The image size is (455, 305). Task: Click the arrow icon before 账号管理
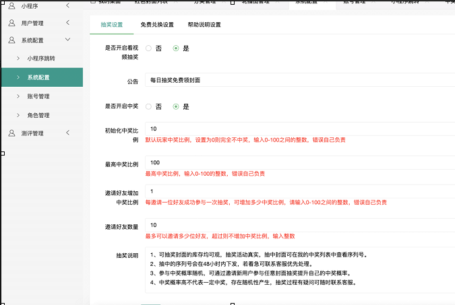[18, 96]
